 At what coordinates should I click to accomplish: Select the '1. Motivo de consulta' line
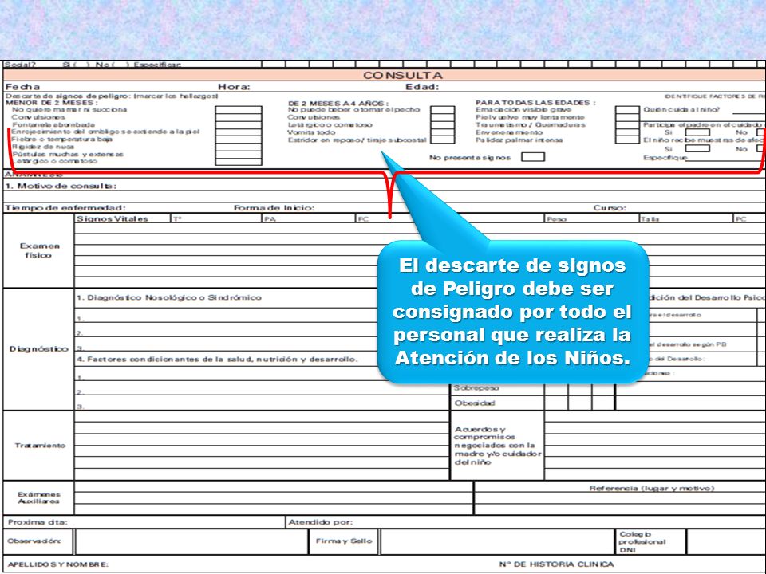(x=384, y=186)
